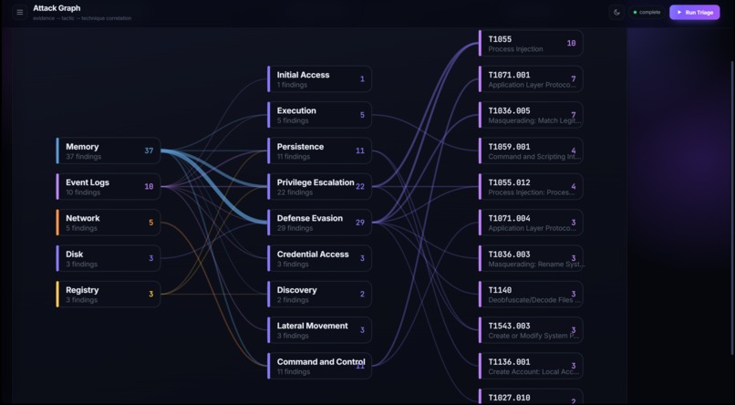Open T1543.003 Create or Modify System node
Screen dimensions: 735x405
(531, 330)
